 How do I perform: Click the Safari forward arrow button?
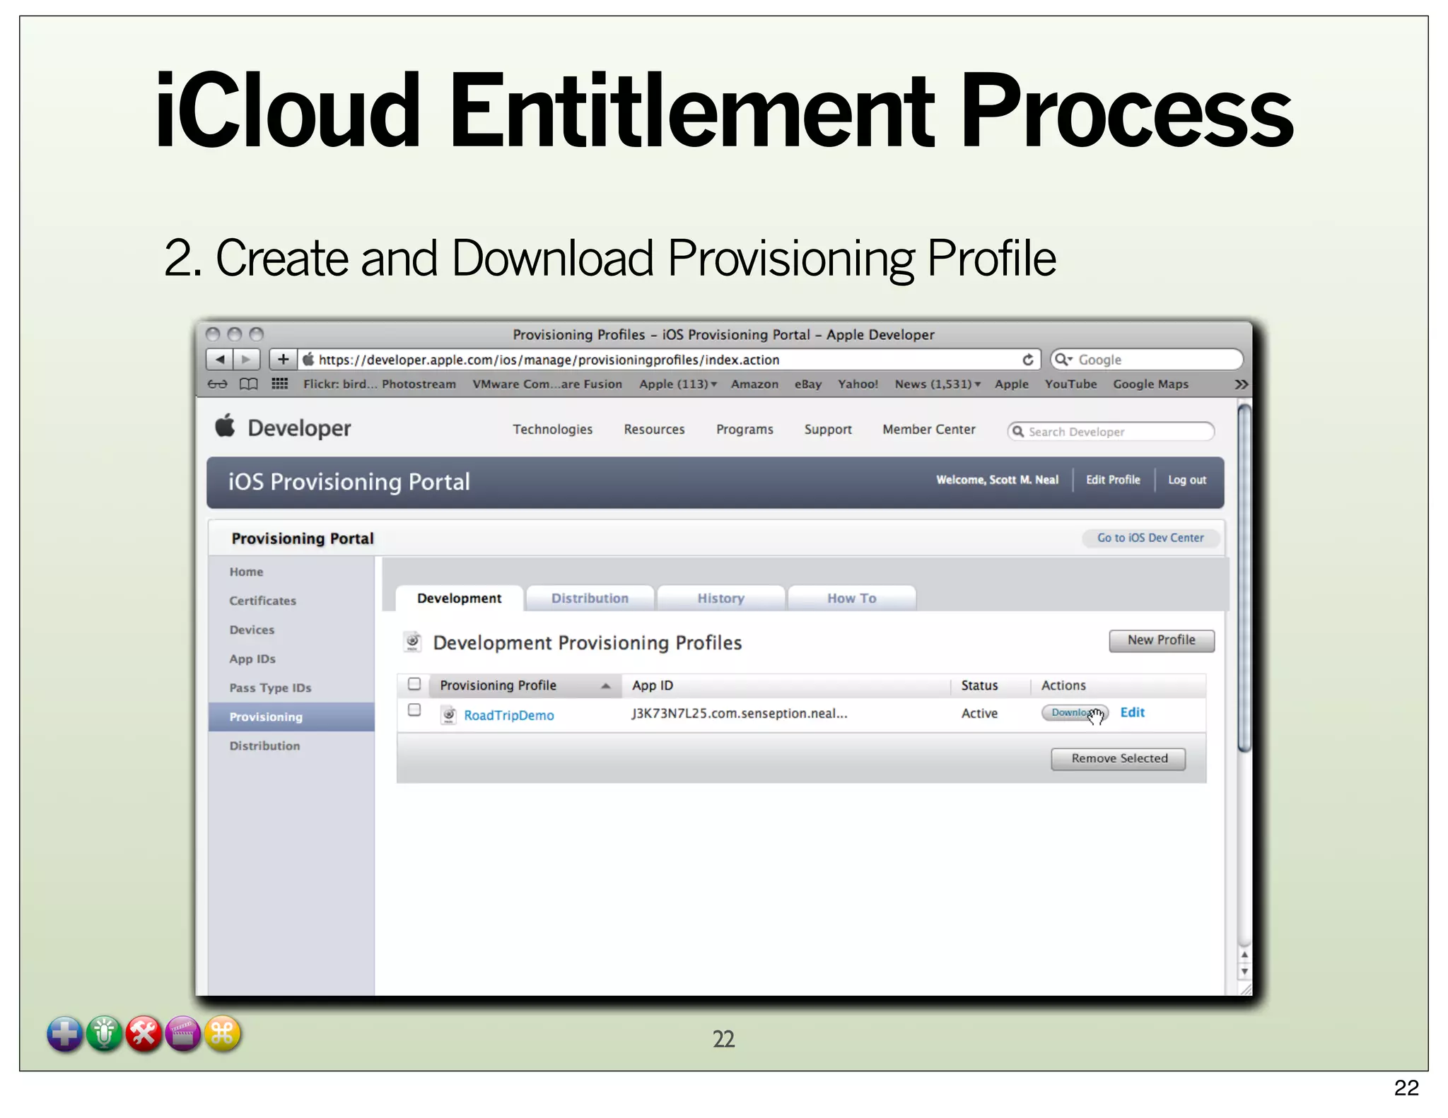246,359
